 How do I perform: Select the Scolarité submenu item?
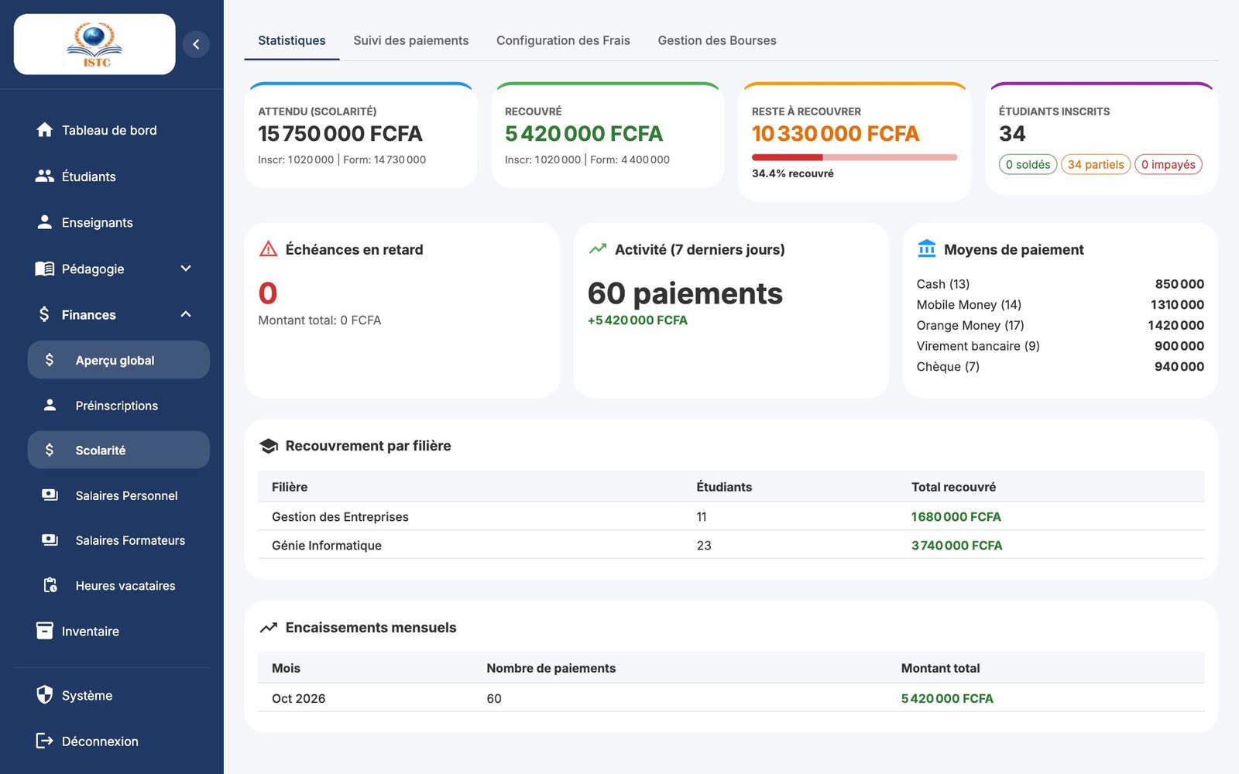point(118,450)
